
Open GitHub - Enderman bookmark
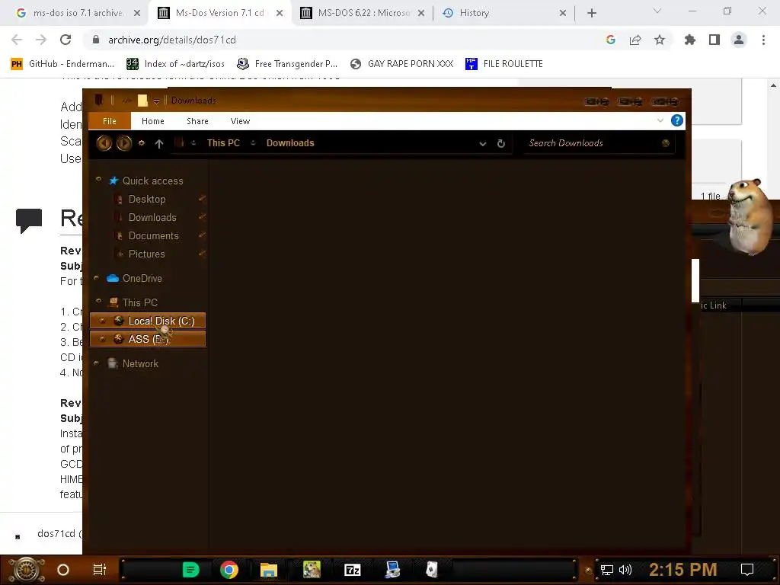[62, 64]
